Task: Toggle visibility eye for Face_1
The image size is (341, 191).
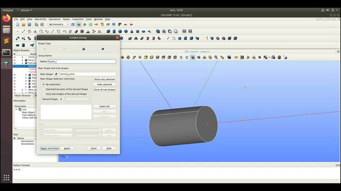Action: point(14,60)
